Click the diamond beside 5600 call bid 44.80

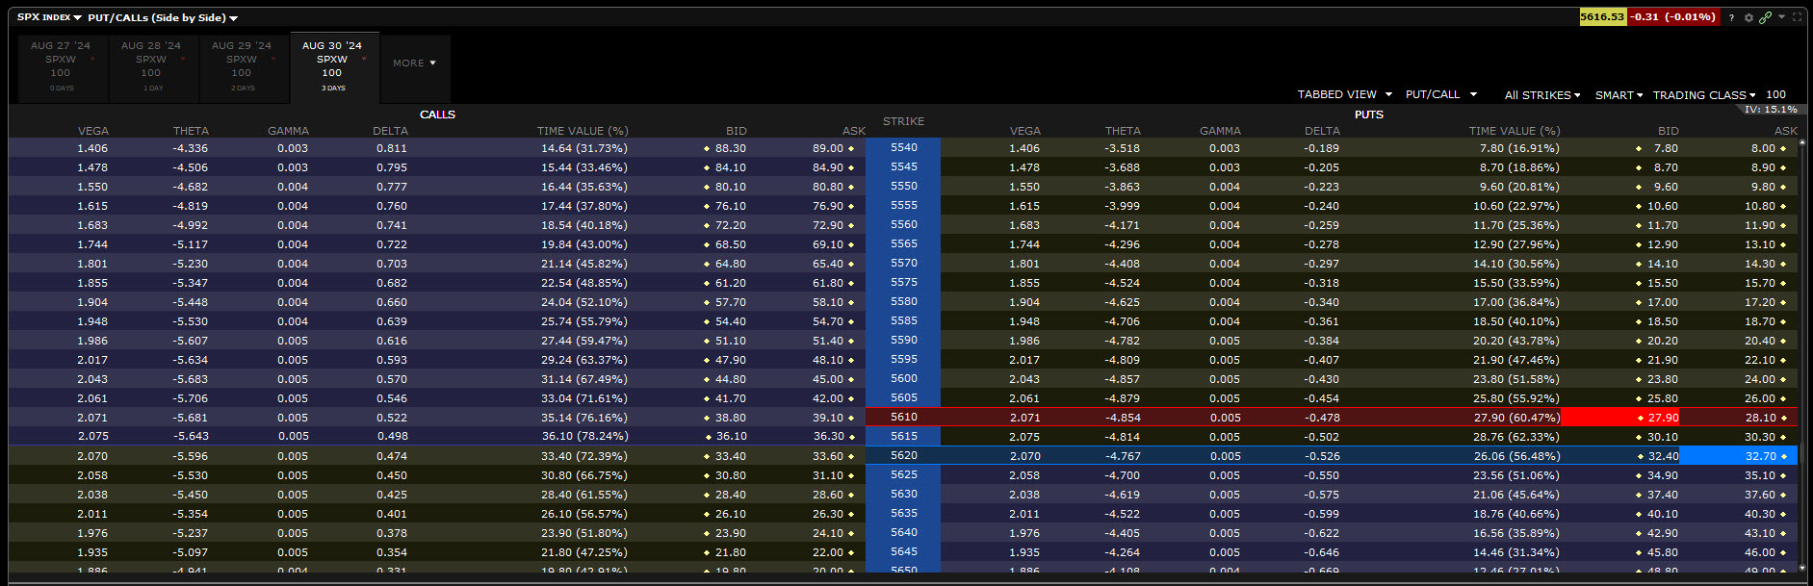click(707, 380)
